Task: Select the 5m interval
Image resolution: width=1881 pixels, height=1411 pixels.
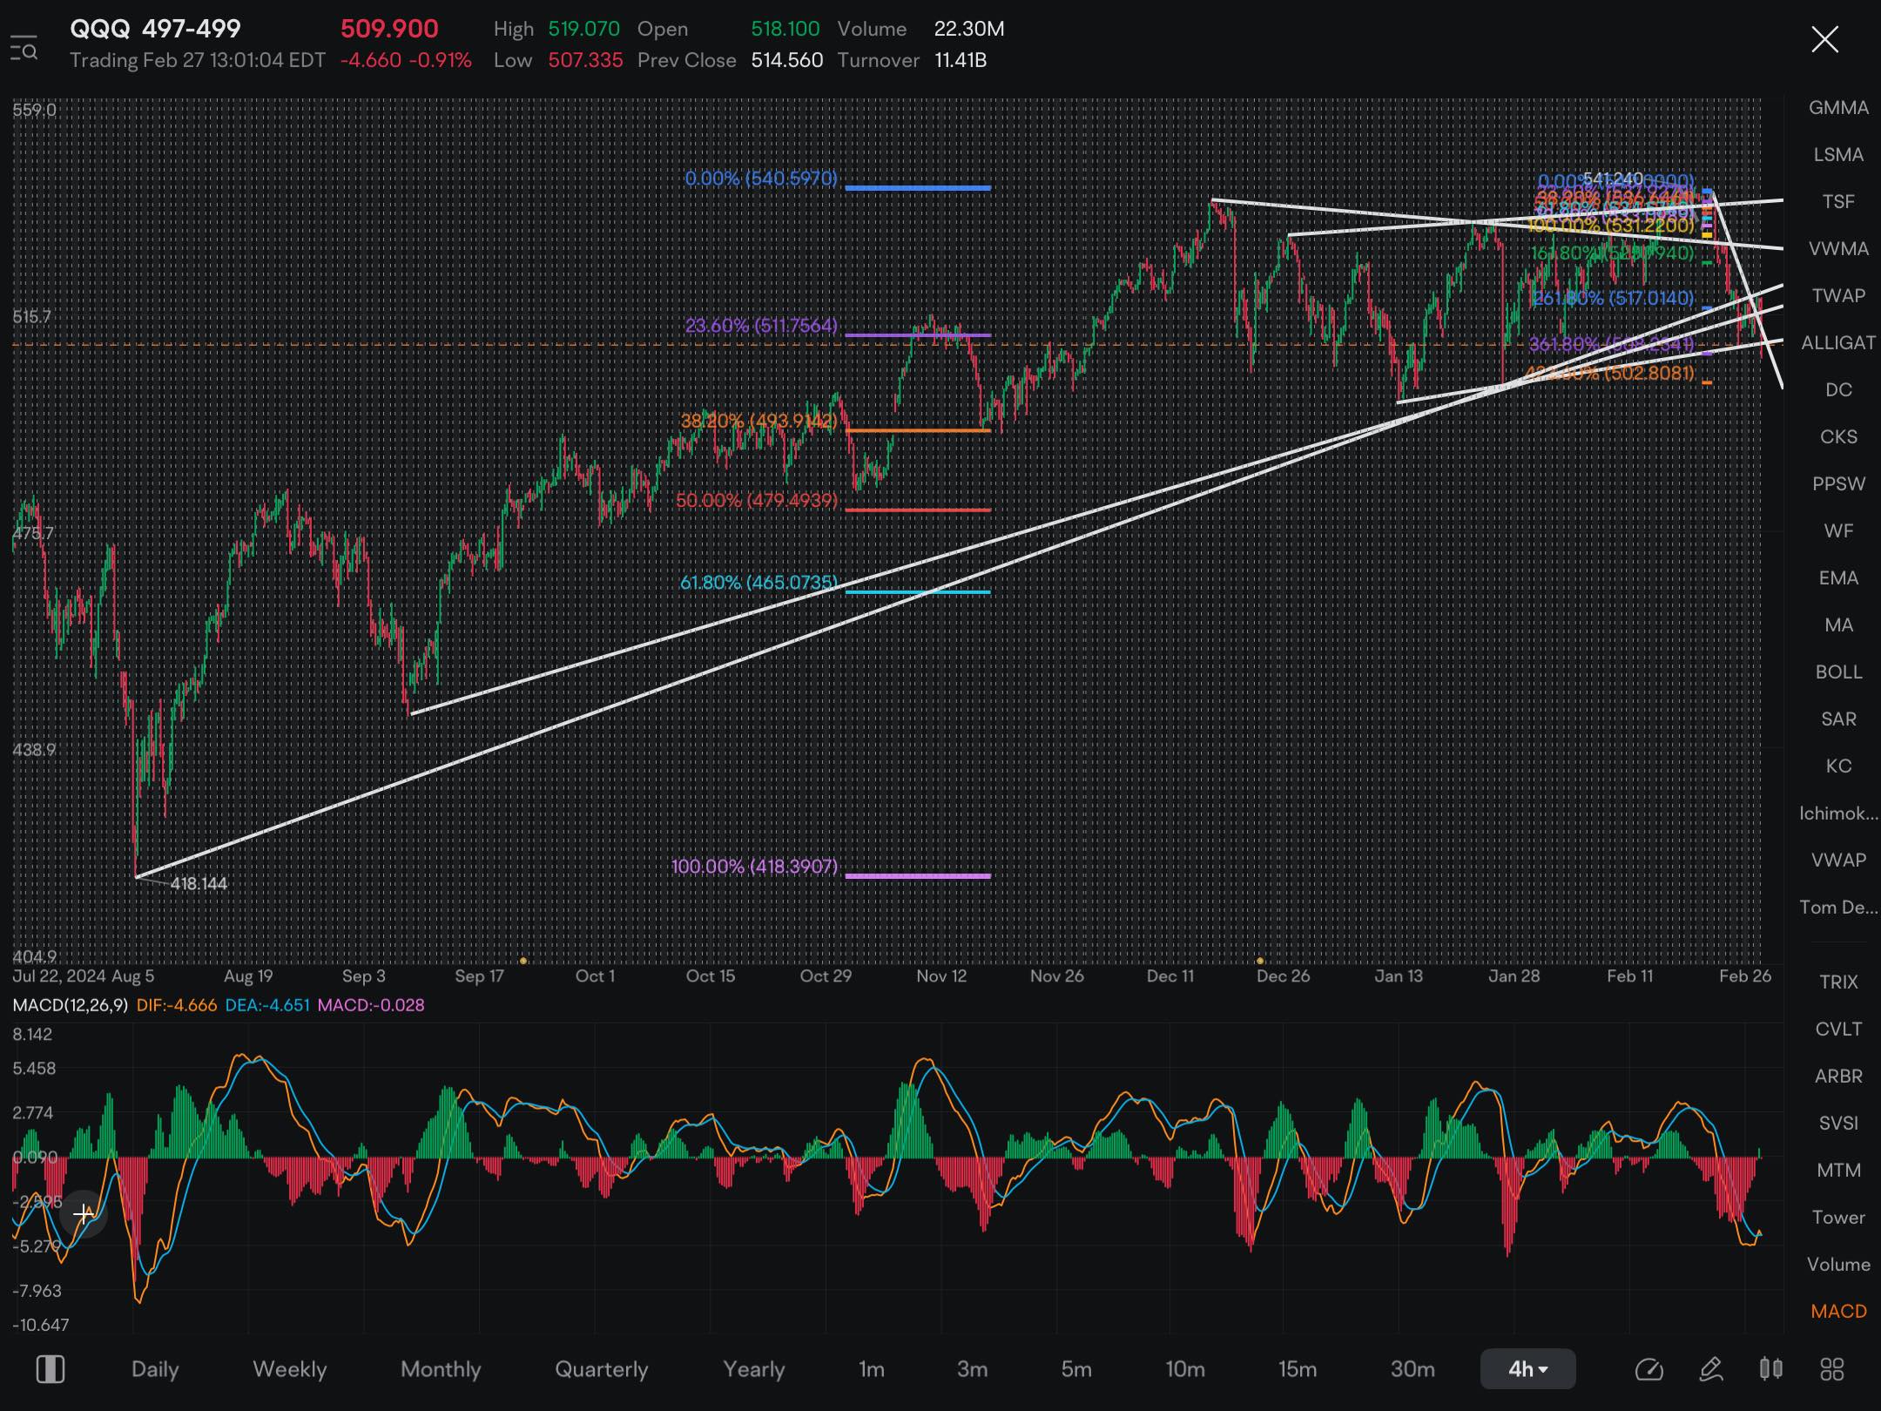Action: (1076, 1369)
